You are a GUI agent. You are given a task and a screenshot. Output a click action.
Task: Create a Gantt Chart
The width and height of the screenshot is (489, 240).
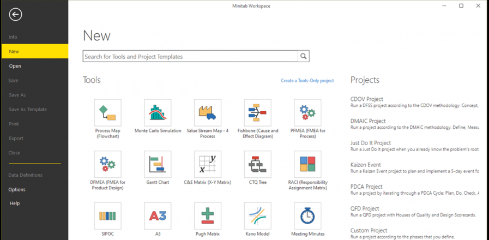click(x=158, y=164)
